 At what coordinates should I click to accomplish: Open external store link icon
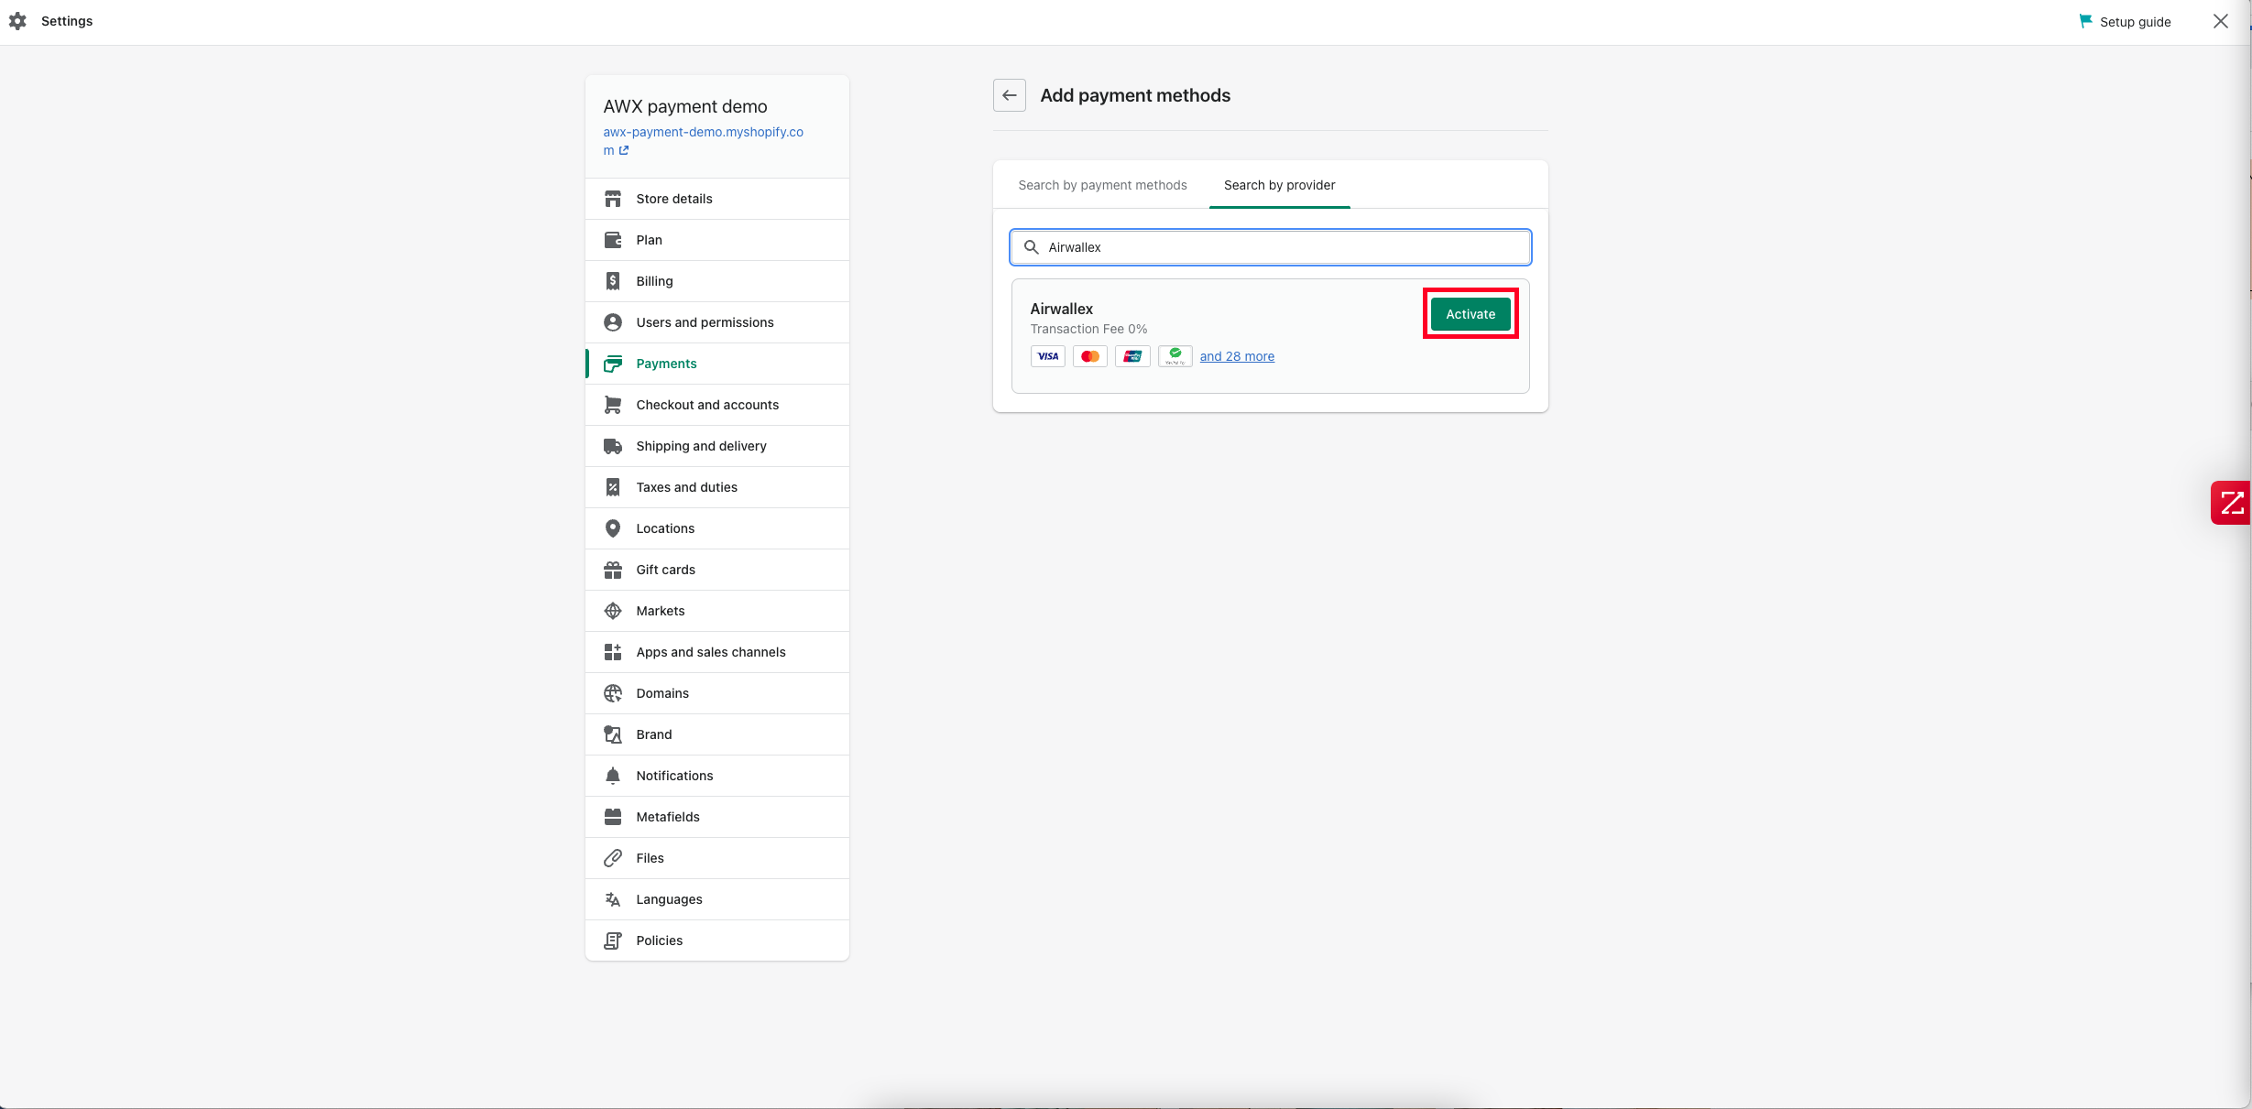[x=624, y=150]
